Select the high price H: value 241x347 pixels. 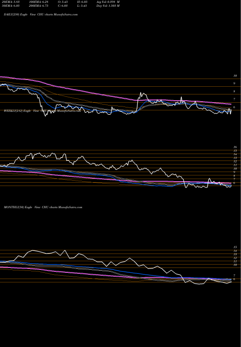83,1
